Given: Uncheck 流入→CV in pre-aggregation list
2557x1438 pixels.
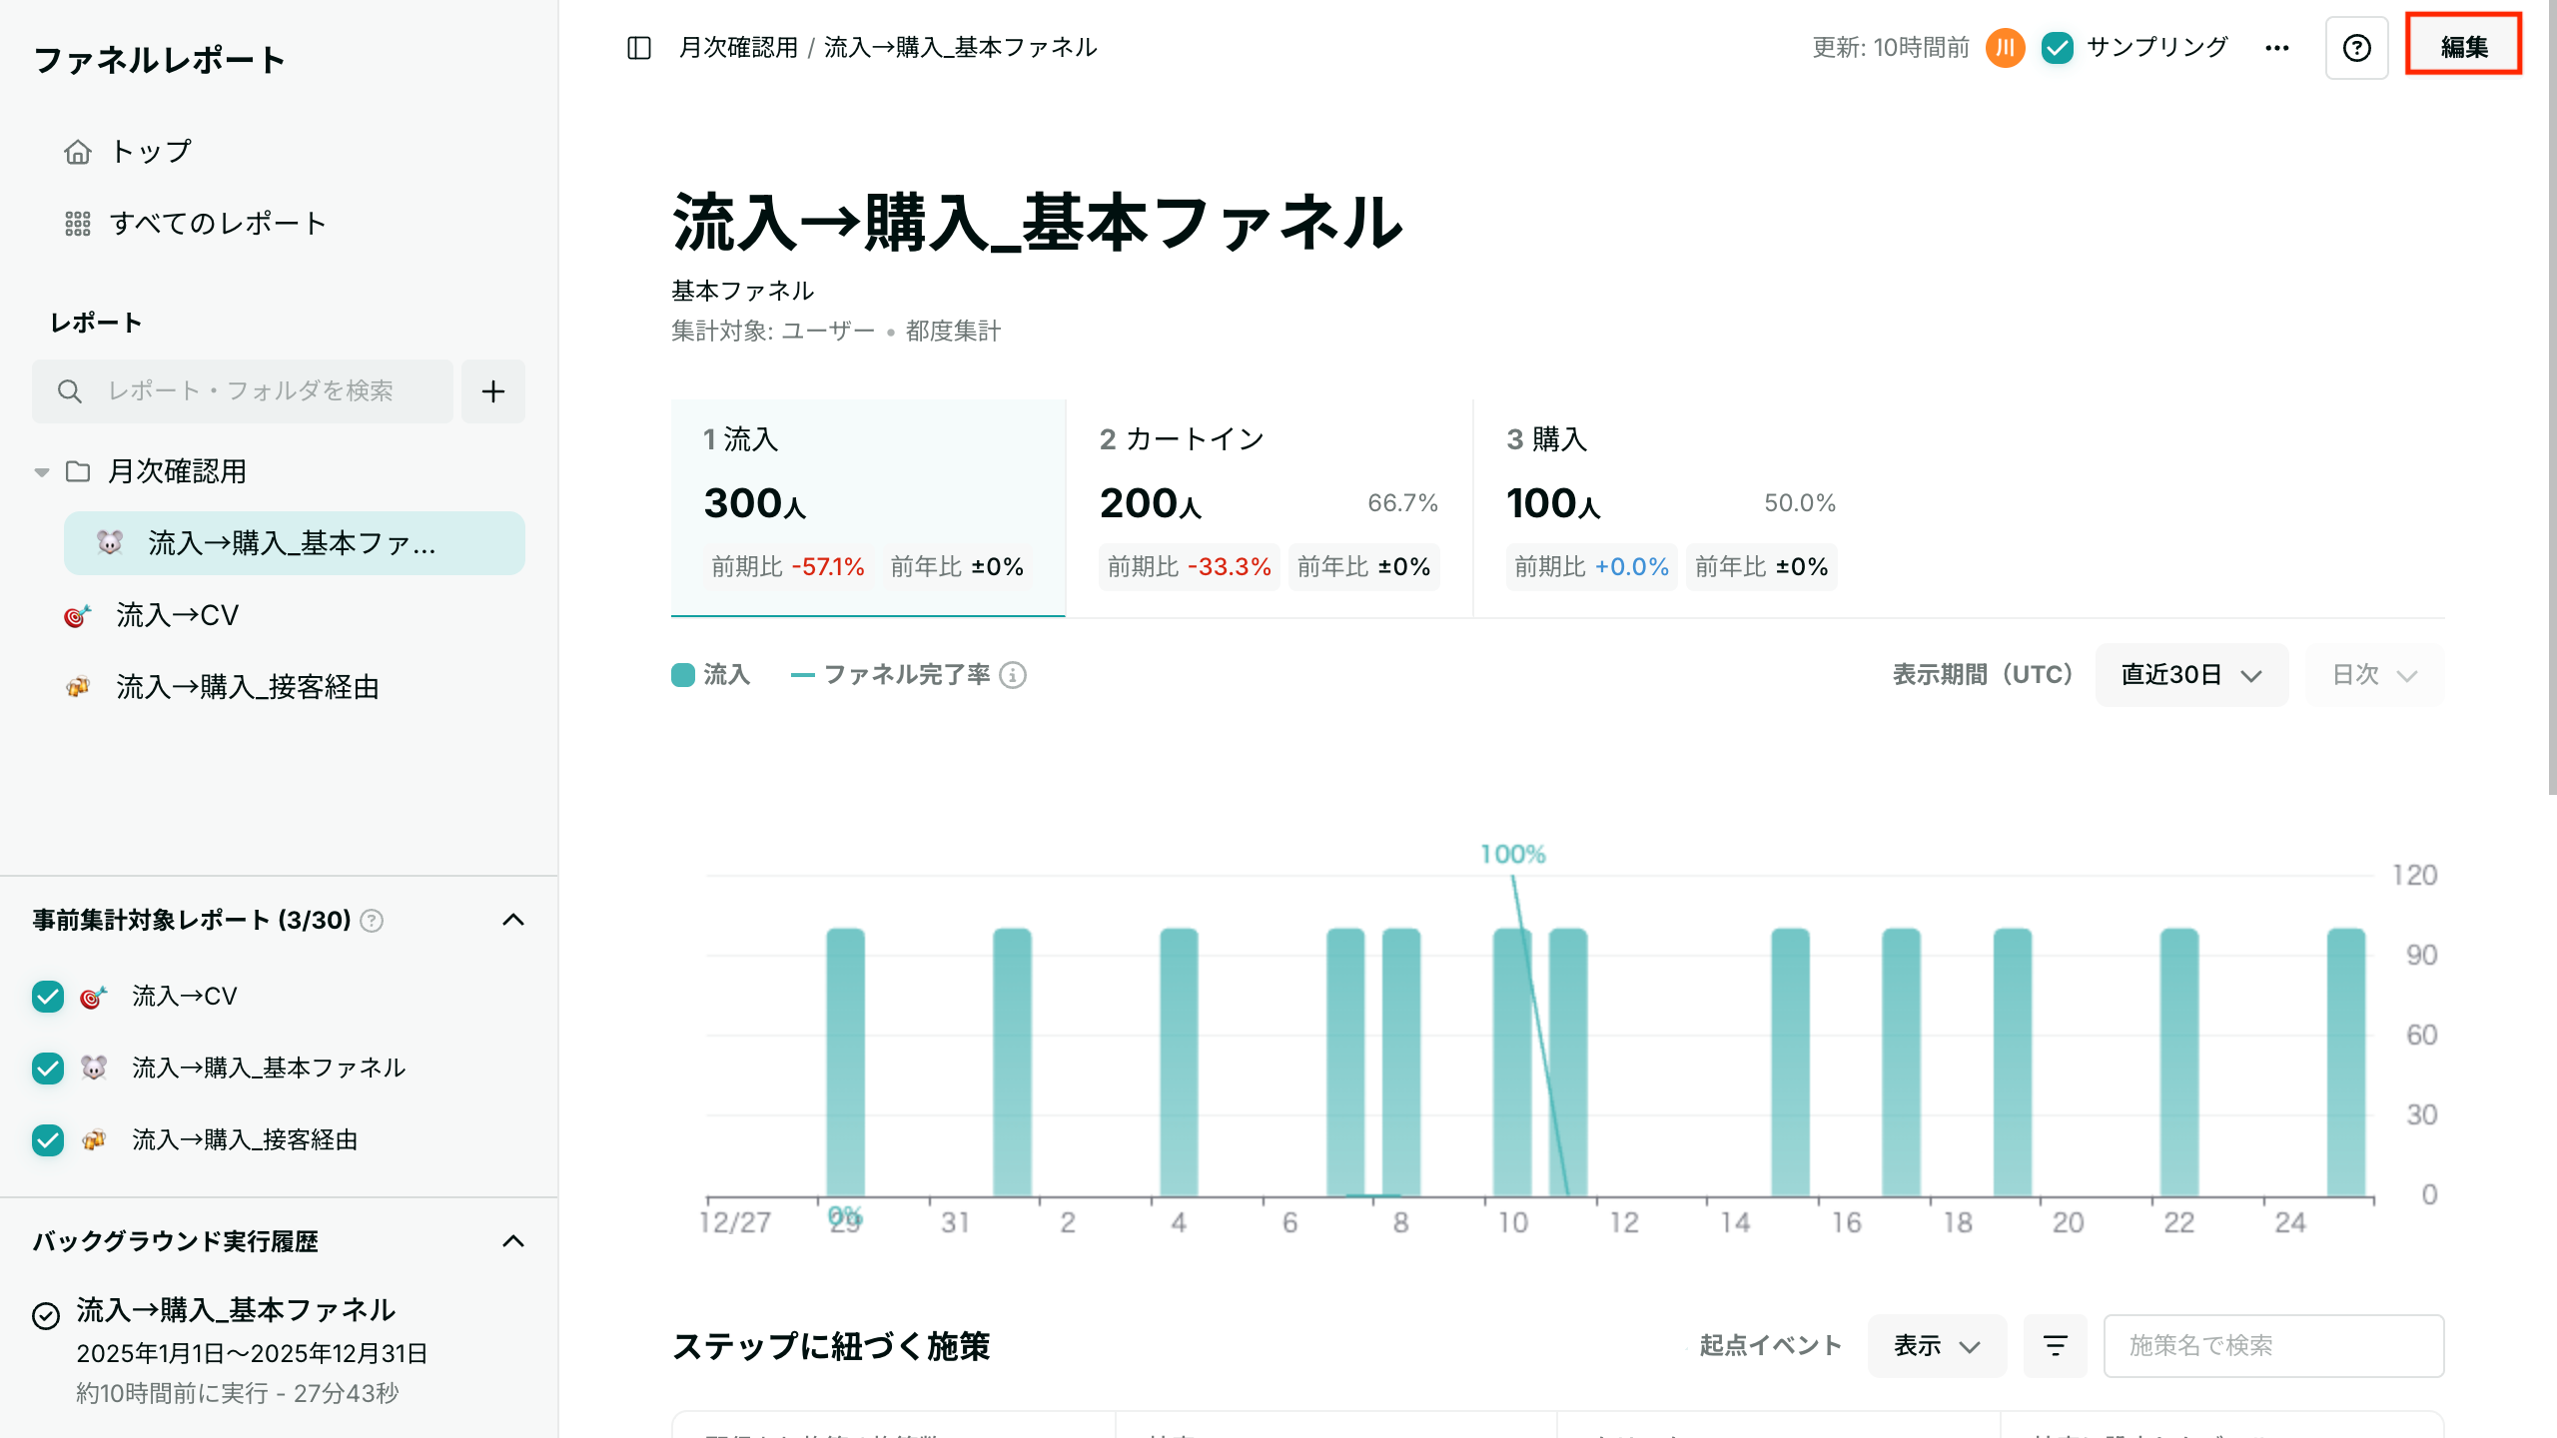Looking at the screenshot, I should coord(48,997).
